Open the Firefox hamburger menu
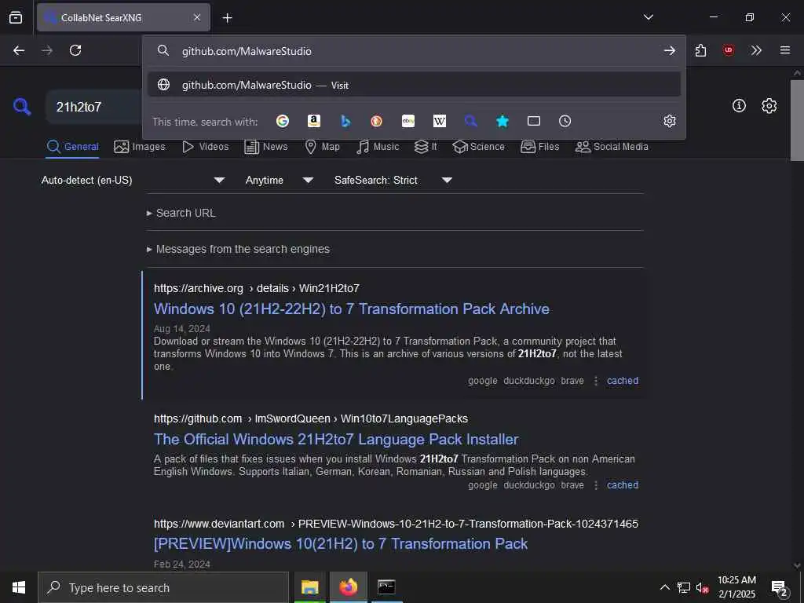Image resolution: width=804 pixels, height=603 pixels. pos(784,50)
